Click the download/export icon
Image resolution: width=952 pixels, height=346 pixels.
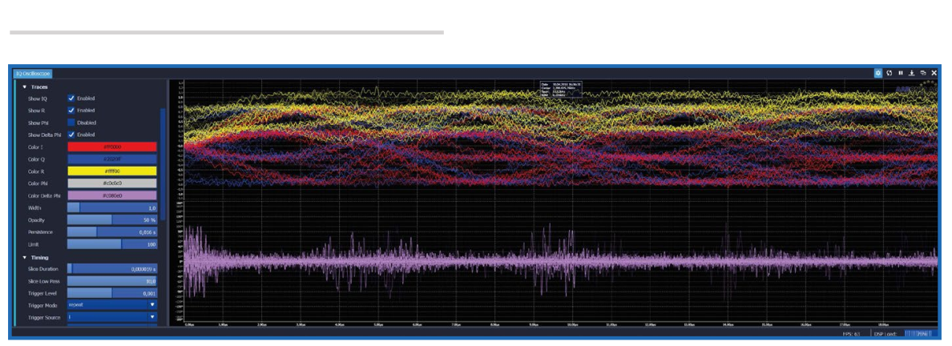tap(912, 73)
